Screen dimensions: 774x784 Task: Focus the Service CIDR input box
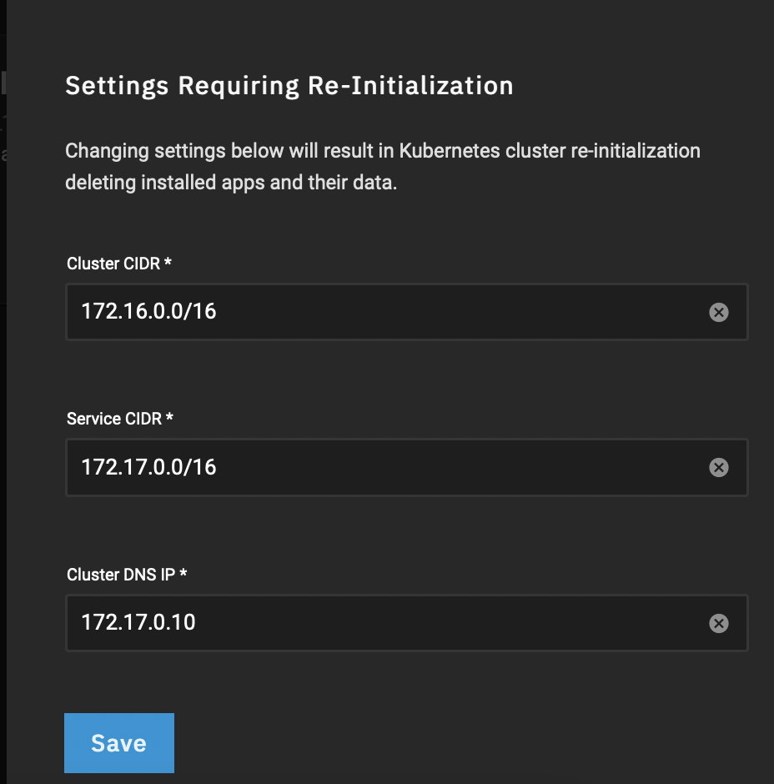click(x=406, y=468)
